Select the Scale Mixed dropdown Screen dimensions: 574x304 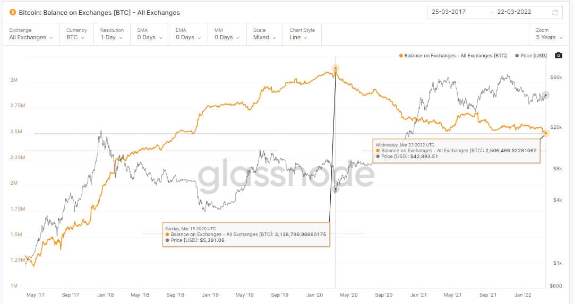264,38
